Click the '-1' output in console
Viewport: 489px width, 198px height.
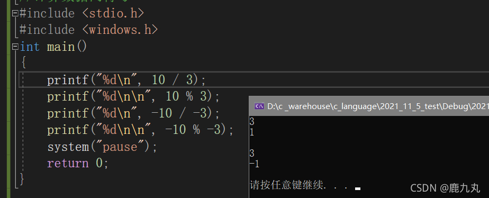(254, 164)
